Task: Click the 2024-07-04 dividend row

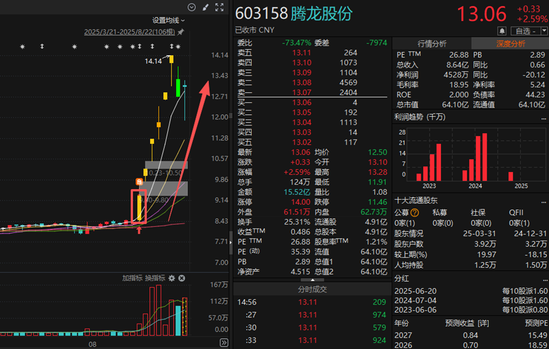Action: (x=471, y=300)
